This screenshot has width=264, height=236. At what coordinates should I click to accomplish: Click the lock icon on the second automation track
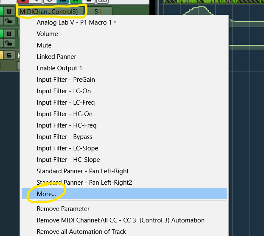[x=9, y=42]
